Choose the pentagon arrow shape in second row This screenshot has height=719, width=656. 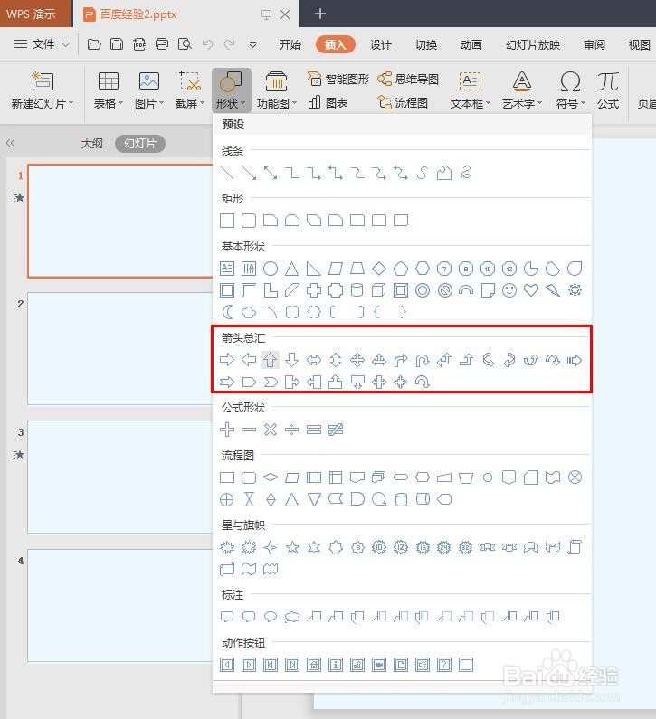point(249,382)
